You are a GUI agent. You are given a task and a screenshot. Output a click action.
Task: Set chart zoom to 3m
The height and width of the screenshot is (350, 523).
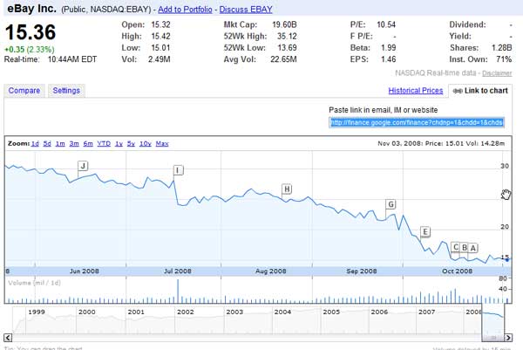point(74,144)
